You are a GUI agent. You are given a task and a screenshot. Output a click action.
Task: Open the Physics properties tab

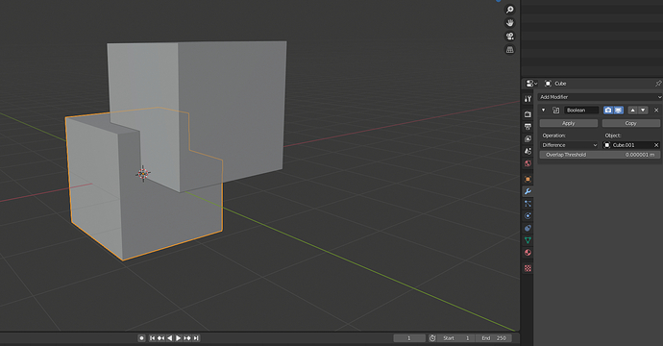point(528,215)
